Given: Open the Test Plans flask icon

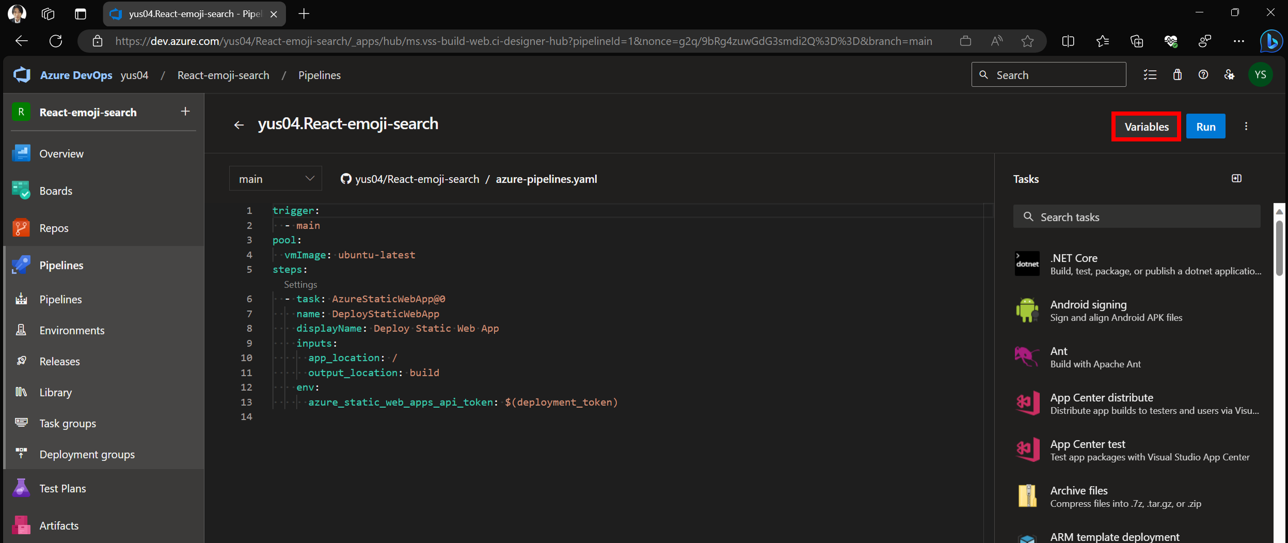Looking at the screenshot, I should tap(21, 488).
